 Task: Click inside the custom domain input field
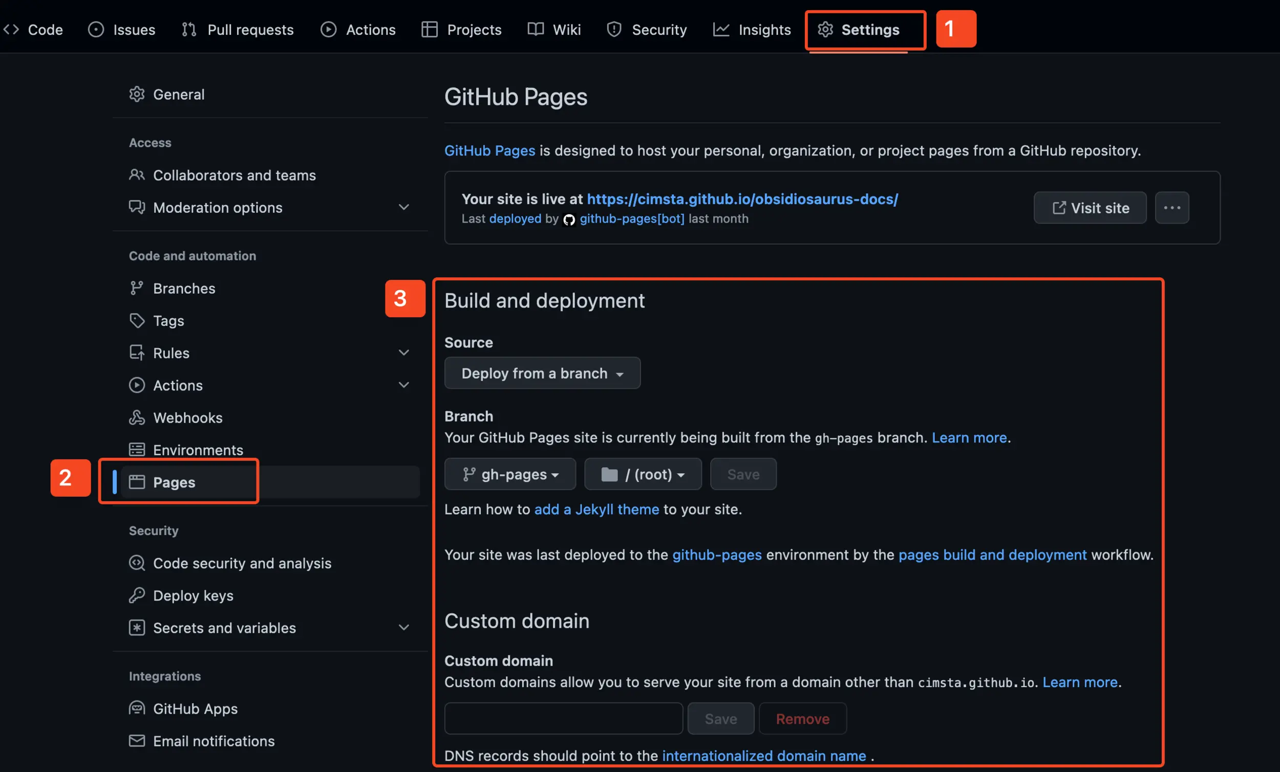coord(563,718)
